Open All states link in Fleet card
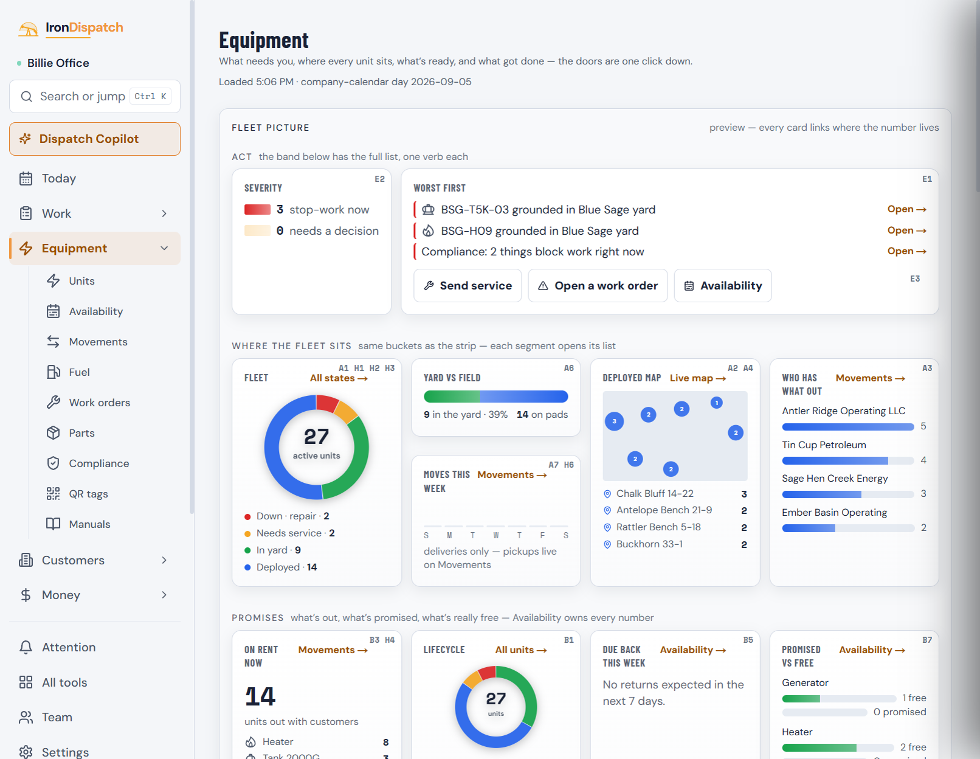 pyautogui.click(x=339, y=378)
